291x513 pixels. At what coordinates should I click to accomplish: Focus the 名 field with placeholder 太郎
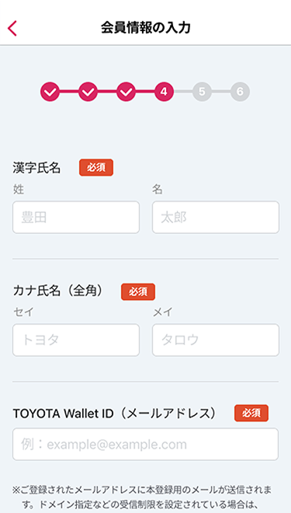216,217
